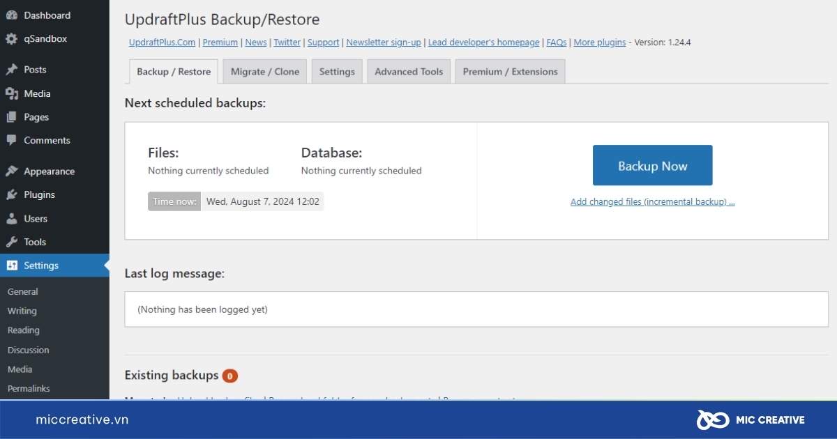Click the Existing backups count badge
837x439 pixels.
click(230, 376)
